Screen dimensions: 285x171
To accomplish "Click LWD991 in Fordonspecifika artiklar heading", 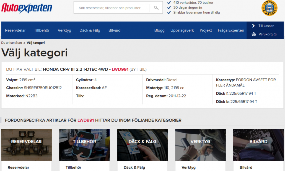I will [85, 120].
